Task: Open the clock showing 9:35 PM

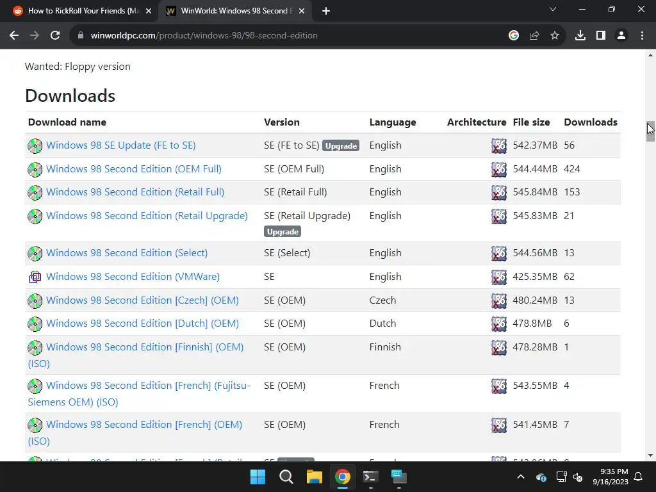Action: point(611,477)
